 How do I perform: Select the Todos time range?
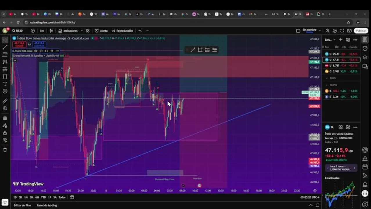tap(62, 197)
